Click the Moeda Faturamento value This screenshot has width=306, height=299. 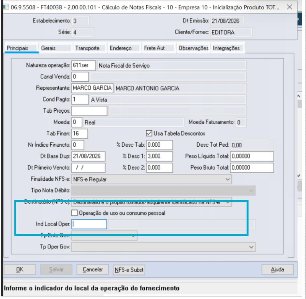point(241,122)
